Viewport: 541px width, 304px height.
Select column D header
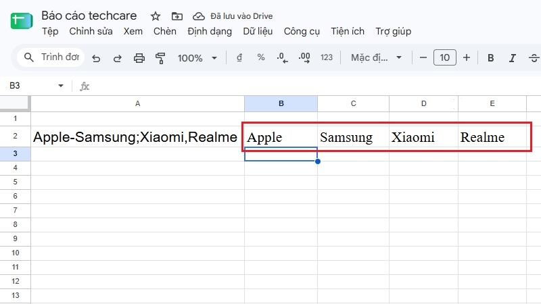click(x=424, y=104)
